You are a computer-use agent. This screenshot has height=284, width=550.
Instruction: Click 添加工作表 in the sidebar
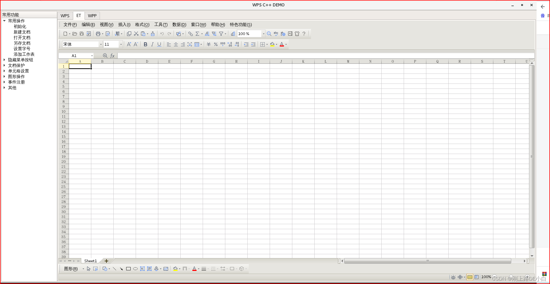(x=24, y=54)
